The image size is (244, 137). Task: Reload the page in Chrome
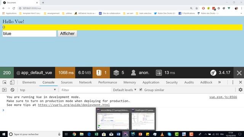14,8
